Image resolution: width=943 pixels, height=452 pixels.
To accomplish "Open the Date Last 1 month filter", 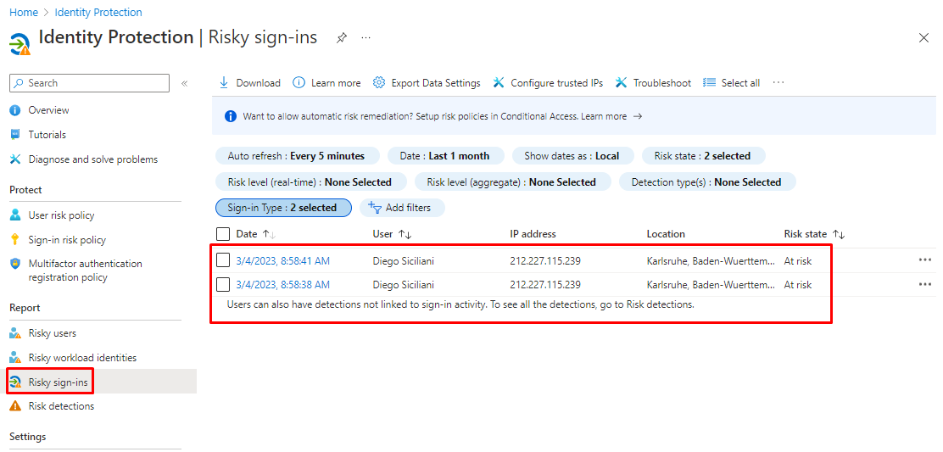I will coord(444,156).
